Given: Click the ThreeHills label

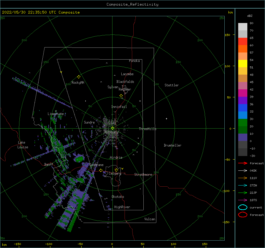Looking at the screenshot, I should point(148,129).
